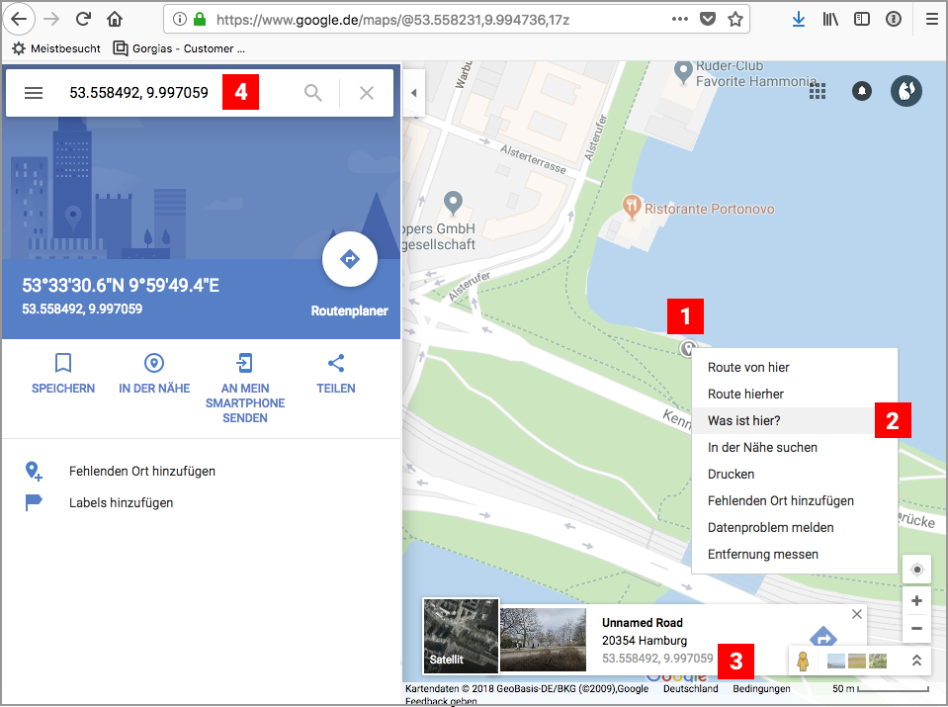
Task: Click Feedback geben link
Action: (441, 701)
